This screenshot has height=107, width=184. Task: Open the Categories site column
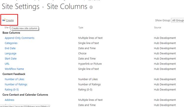(x=11, y=43)
